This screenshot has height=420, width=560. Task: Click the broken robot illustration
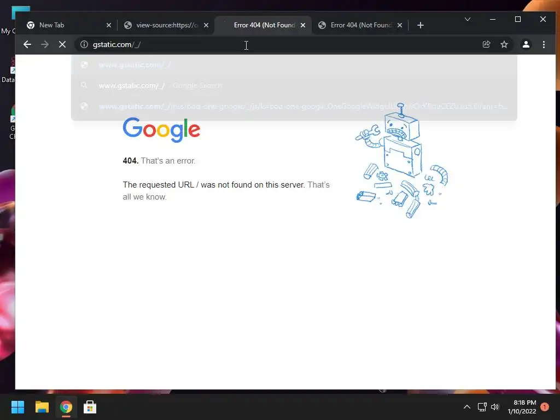pyautogui.click(x=402, y=161)
